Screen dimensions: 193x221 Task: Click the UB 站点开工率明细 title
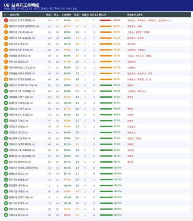tap(22, 5)
